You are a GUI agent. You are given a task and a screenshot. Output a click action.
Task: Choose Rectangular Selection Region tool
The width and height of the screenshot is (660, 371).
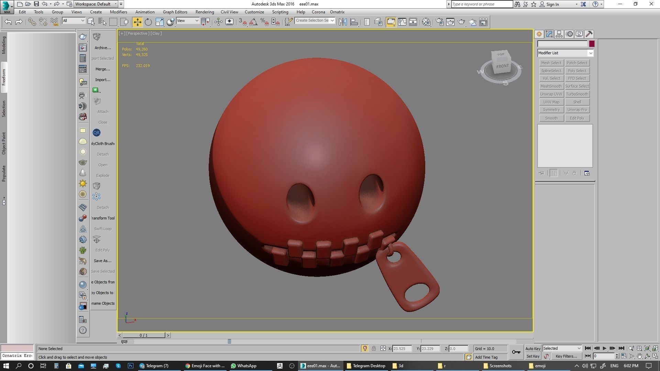pyautogui.click(x=113, y=22)
